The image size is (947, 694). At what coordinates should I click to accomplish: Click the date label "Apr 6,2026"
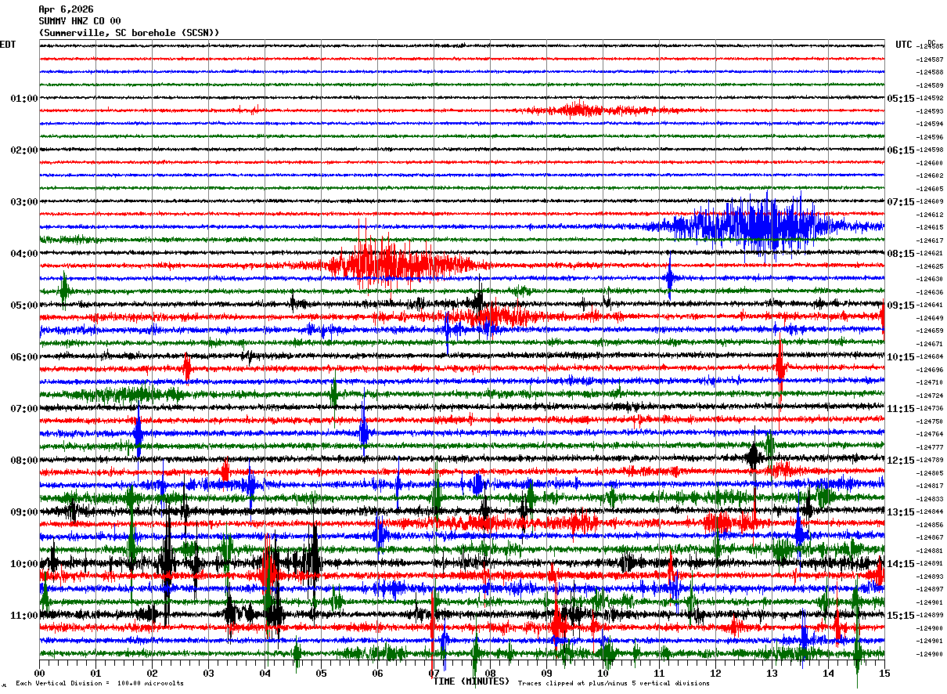66,9
